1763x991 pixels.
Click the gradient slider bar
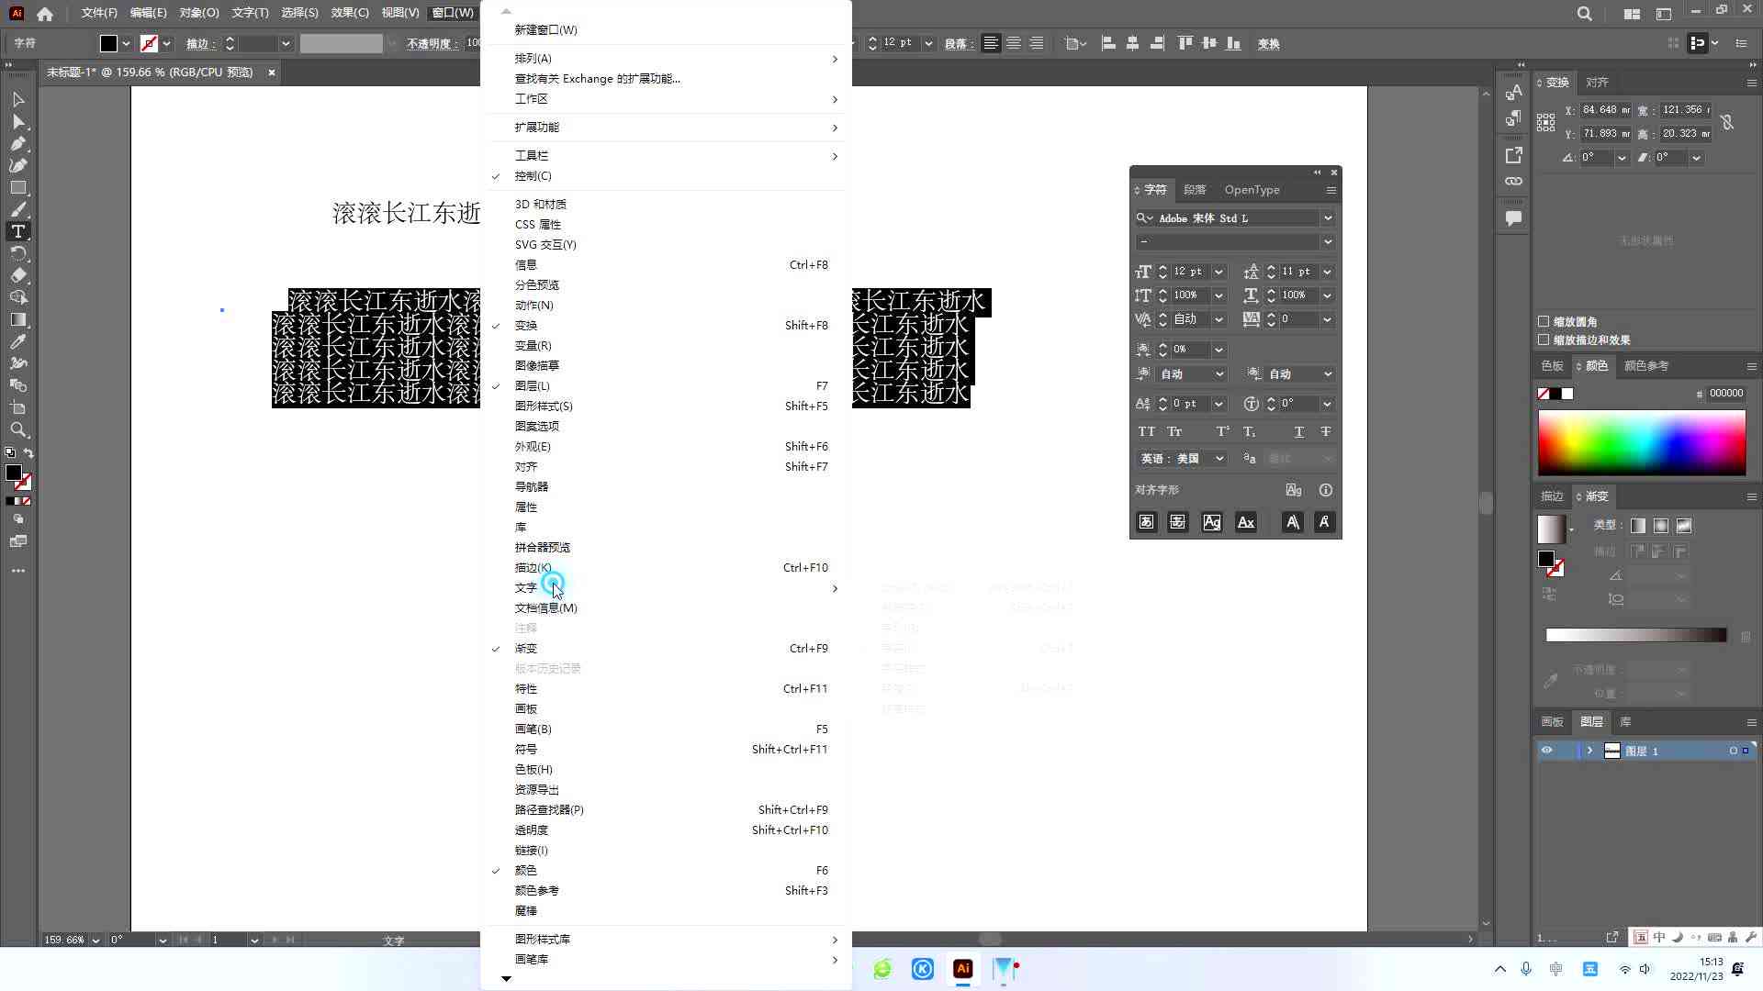coord(1635,635)
